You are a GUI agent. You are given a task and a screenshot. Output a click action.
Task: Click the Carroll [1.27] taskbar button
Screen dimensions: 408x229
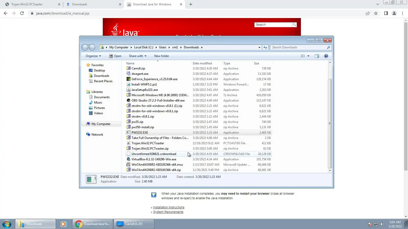(x=134, y=224)
